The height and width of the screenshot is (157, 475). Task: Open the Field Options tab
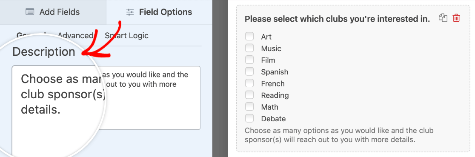pos(159,12)
